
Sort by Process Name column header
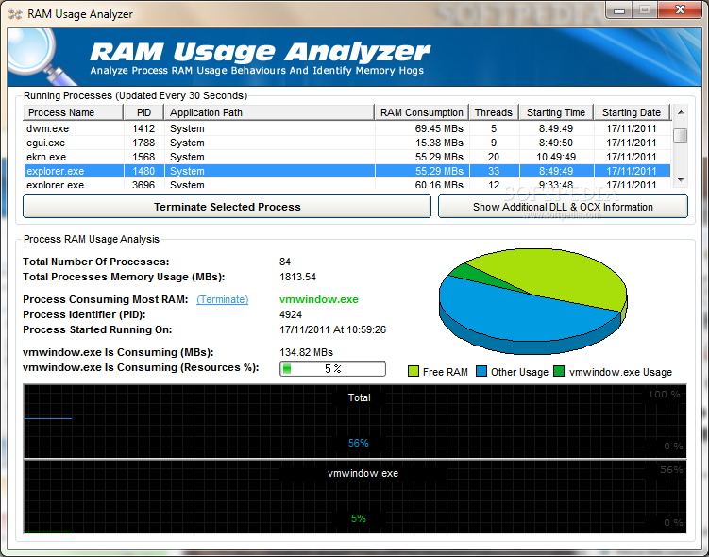(x=73, y=112)
